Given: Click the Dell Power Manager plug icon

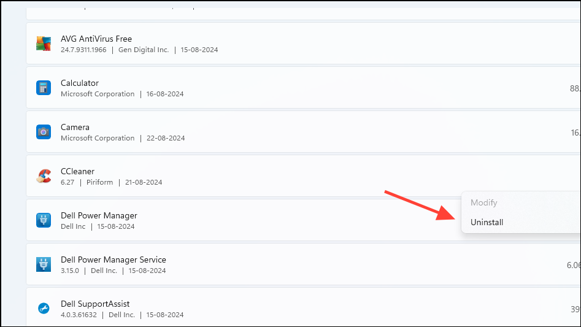Looking at the screenshot, I should pos(44,220).
